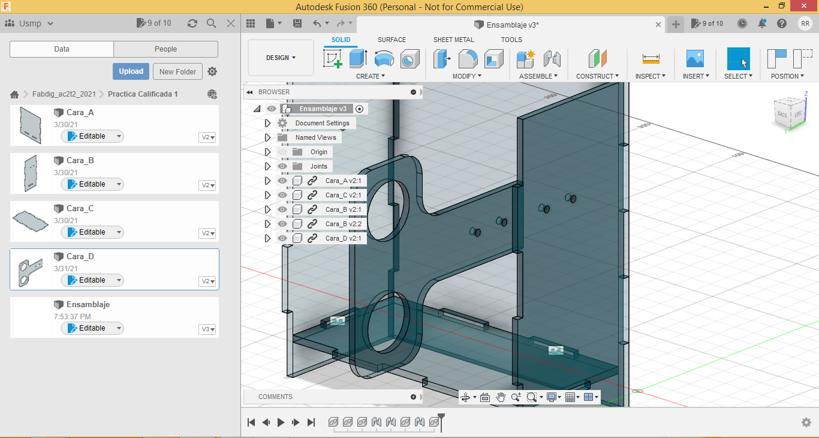Select the Create Sketch tool icon

coord(333,59)
